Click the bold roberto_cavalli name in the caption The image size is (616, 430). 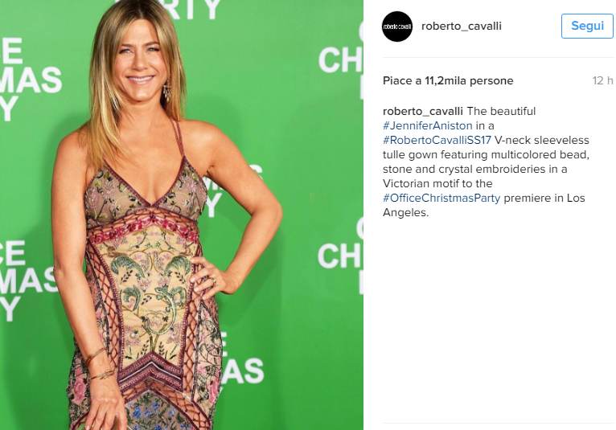(423, 111)
